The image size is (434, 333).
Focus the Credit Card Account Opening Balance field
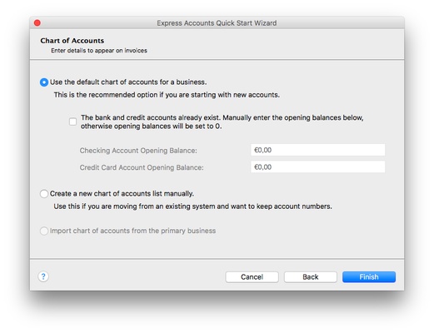pyautogui.click(x=317, y=167)
